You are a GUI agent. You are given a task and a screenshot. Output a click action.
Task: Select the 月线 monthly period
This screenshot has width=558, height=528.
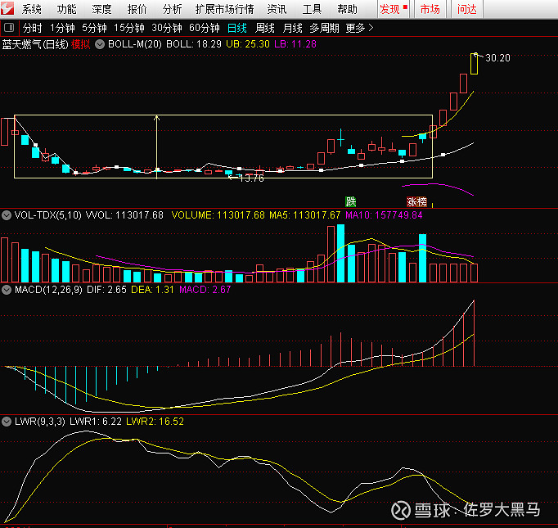293,28
